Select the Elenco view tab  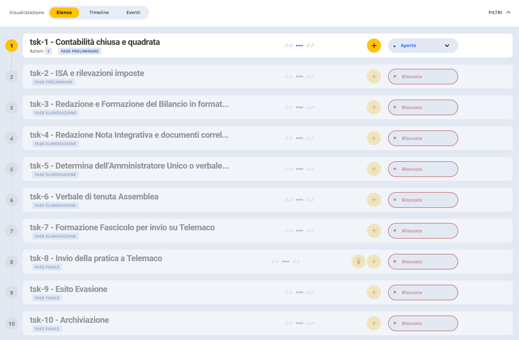point(64,13)
